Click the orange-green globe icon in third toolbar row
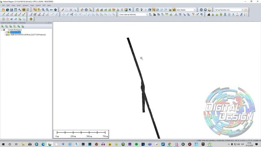The image size is (261, 147). pyautogui.click(x=31, y=19)
